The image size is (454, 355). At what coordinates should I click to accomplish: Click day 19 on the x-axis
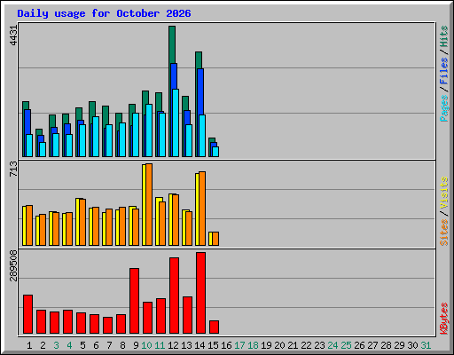point(266,345)
